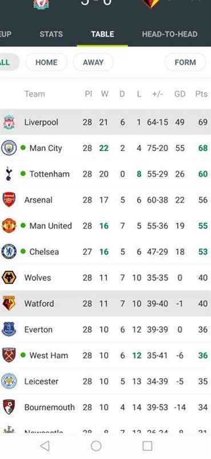The image size is (211, 459).
Task: Tap the Leicester fox crest
Action: [9, 381]
